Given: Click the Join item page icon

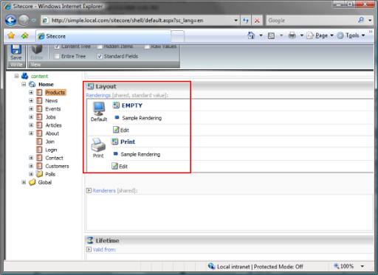Looking at the screenshot, I should [39, 142].
